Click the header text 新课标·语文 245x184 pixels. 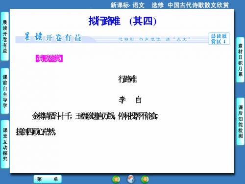tap(127, 5)
